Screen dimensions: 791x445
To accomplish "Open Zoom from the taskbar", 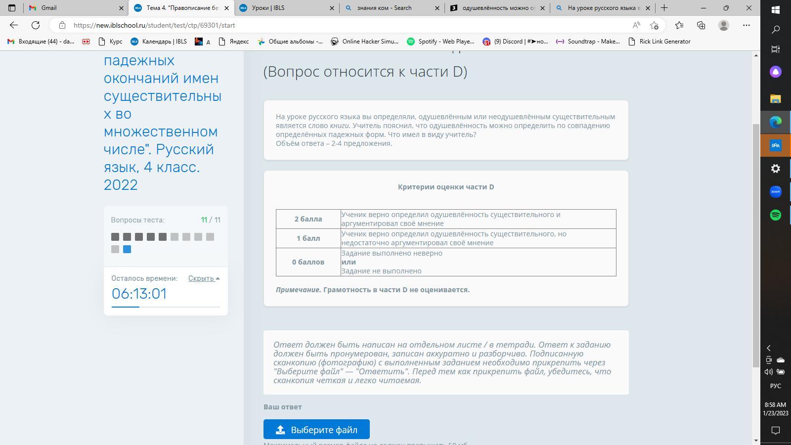I will [x=776, y=192].
